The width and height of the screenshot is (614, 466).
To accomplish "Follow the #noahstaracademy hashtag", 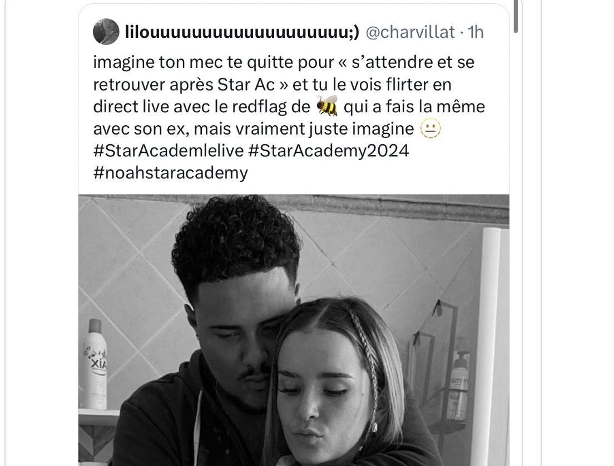I will [171, 173].
